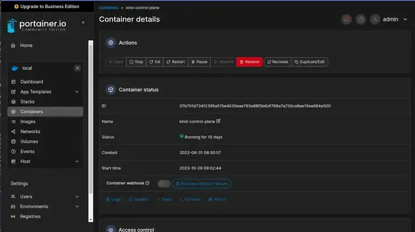
Task: Click start time 2023-10-29 09:02:44
Action: coord(200,168)
